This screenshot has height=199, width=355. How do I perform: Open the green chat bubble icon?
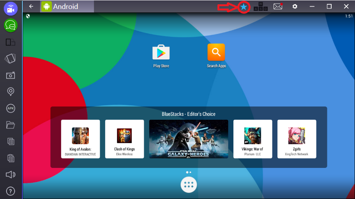pyautogui.click(x=11, y=25)
